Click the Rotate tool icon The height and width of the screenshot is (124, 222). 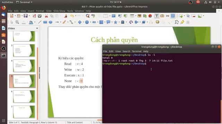131,22
